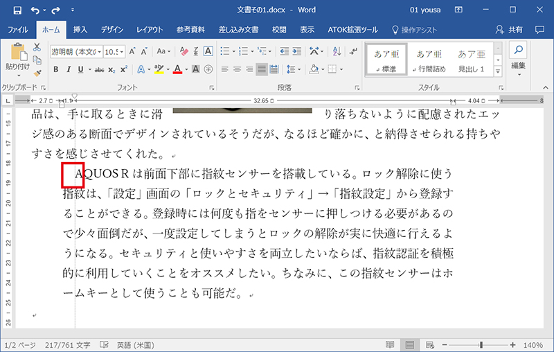This screenshot has height=352, width=554.
Task: Undo the last action
Action: click(x=35, y=10)
